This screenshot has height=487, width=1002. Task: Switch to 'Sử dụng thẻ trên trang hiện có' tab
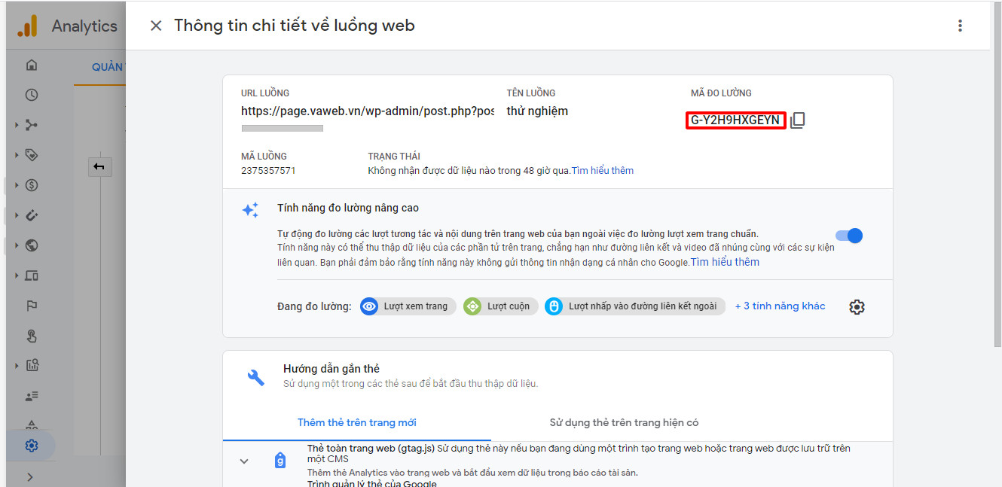pos(624,422)
